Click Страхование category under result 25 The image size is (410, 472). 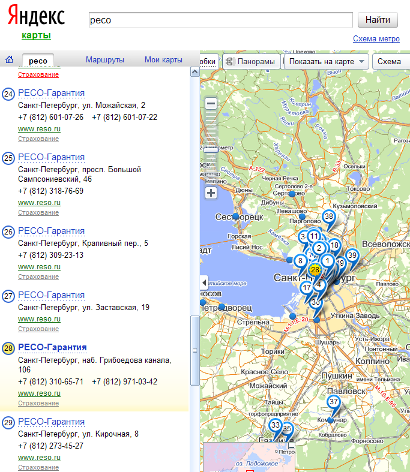click(38, 212)
